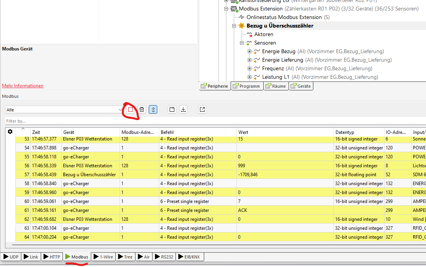Select the EIB/KNX monitor tab
This screenshot has width=426, height=267.
[190, 257]
